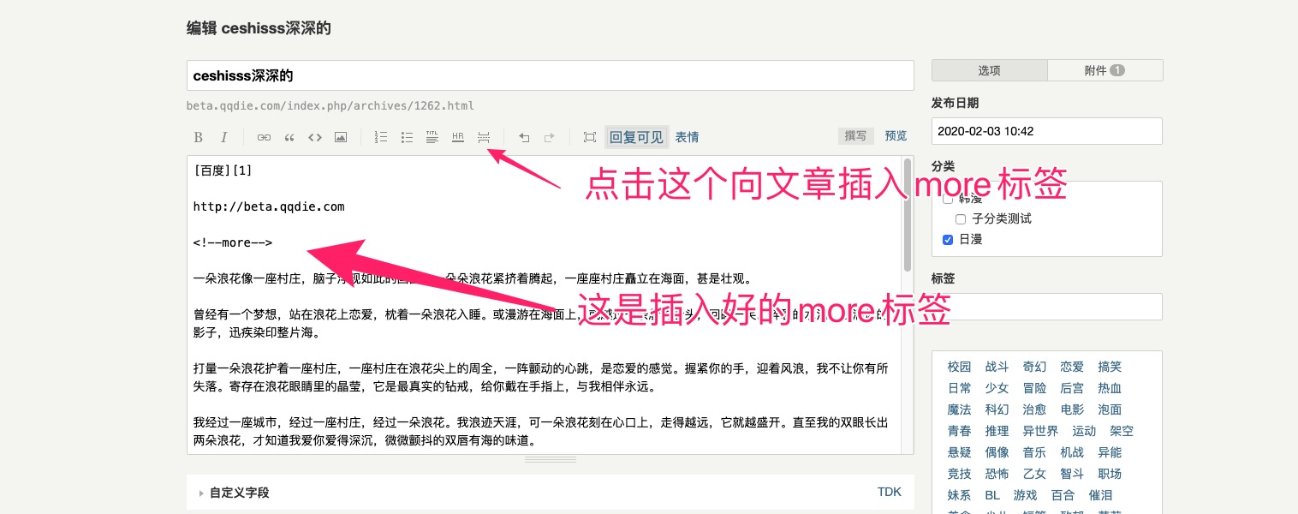Insert a more tag with the divider icon
This screenshot has height=514, width=1298.
tap(484, 137)
